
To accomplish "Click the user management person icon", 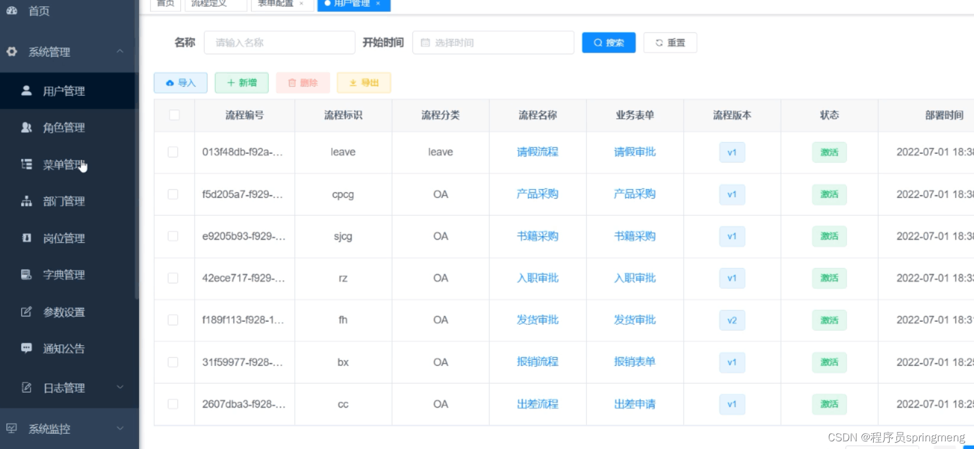I will coord(27,91).
